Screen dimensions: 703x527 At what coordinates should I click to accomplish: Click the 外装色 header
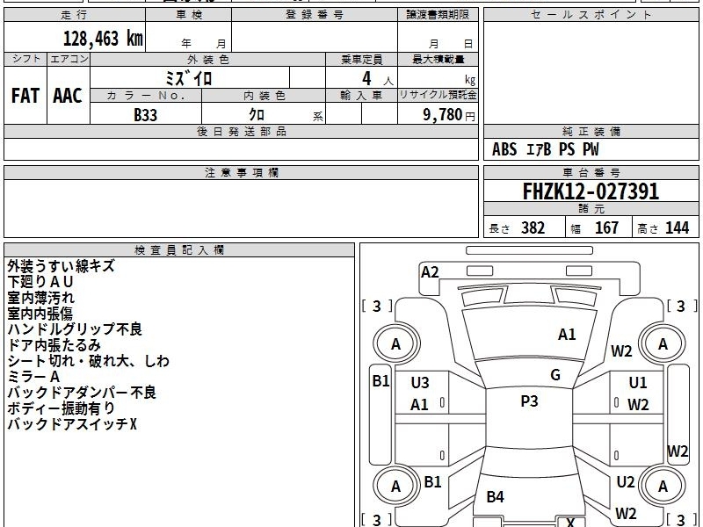click(207, 59)
